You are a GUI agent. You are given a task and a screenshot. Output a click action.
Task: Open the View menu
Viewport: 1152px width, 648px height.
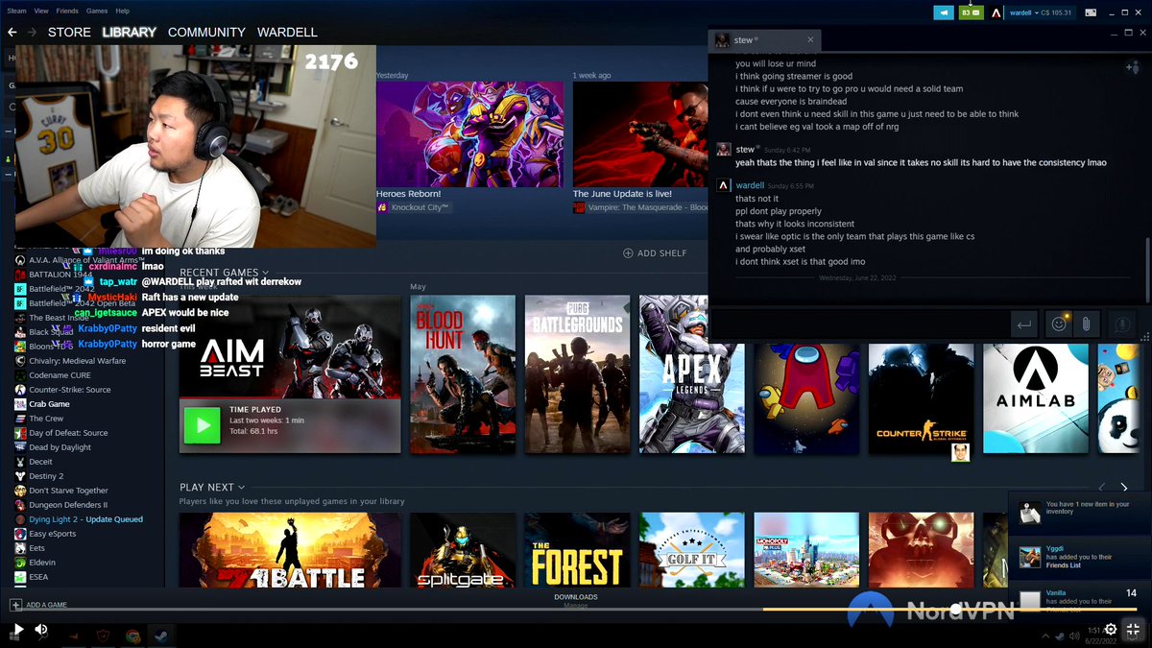click(x=41, y=11)
